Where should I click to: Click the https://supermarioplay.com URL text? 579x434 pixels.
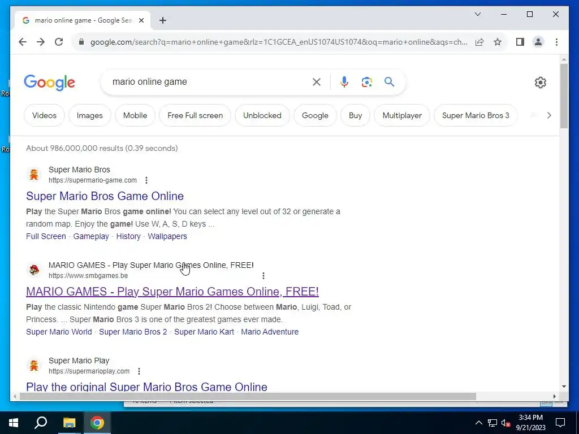[x=89, y=371]
